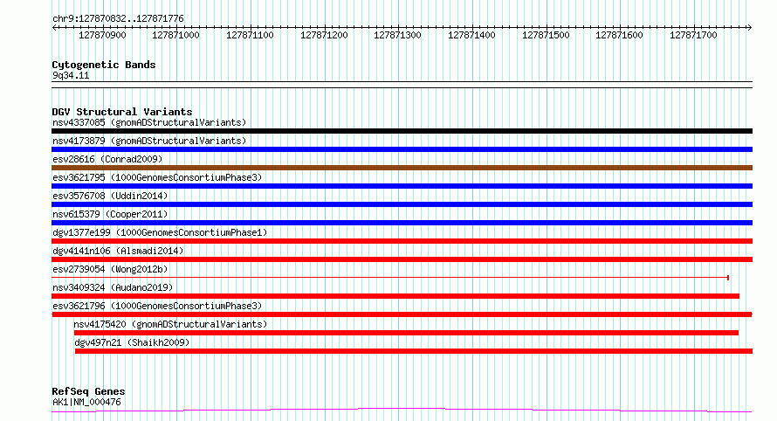Click red bar under dgv1377e199
777x421 pixels.
(402, 241)
